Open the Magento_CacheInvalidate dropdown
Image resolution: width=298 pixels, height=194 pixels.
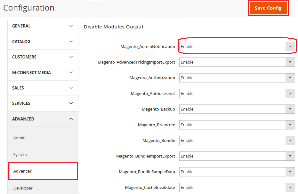[237, 188]
